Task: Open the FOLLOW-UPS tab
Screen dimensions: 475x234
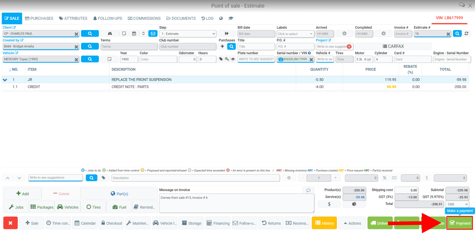Action: coord(108,18)
